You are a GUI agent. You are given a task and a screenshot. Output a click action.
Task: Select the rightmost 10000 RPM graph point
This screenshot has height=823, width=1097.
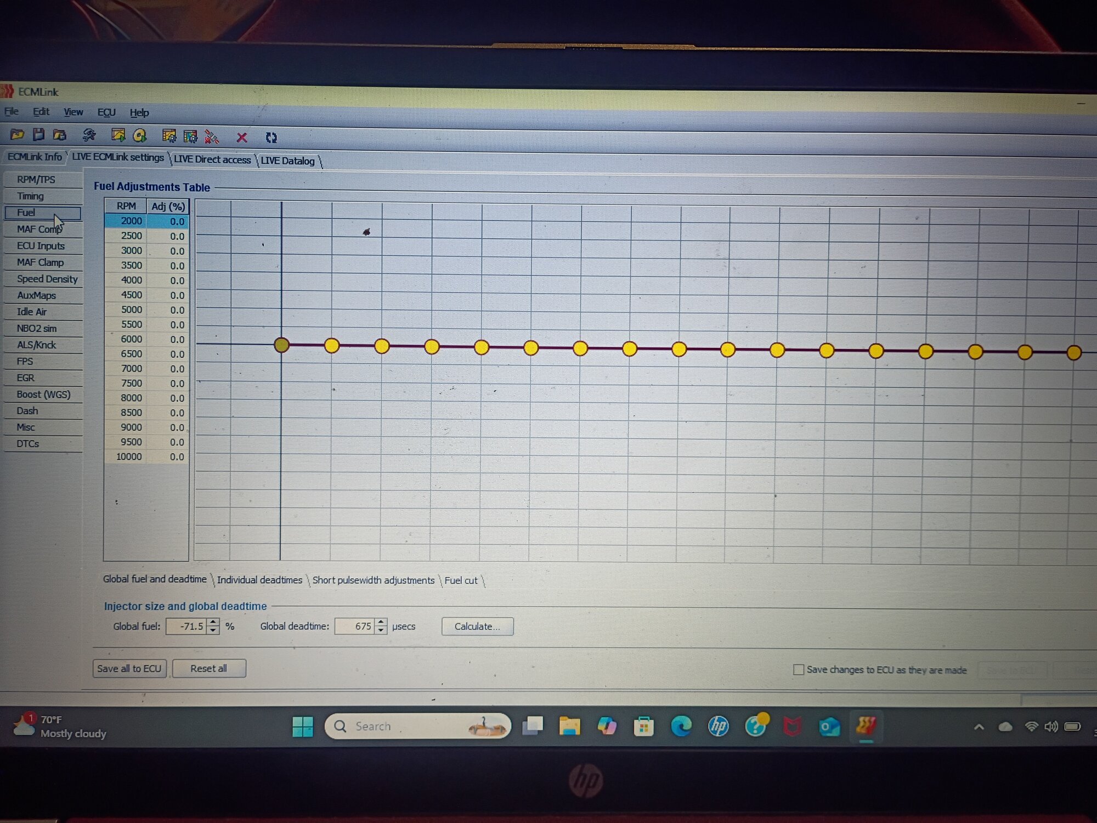(x=1074, y=352)
